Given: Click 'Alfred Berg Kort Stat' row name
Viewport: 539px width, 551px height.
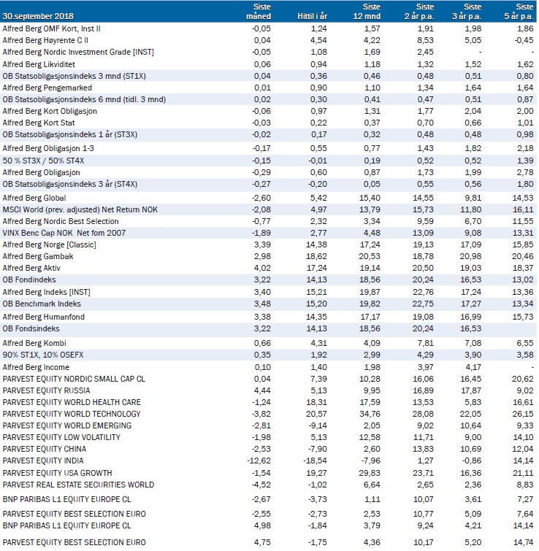Looking at the screenshot, I should (39, 123).
